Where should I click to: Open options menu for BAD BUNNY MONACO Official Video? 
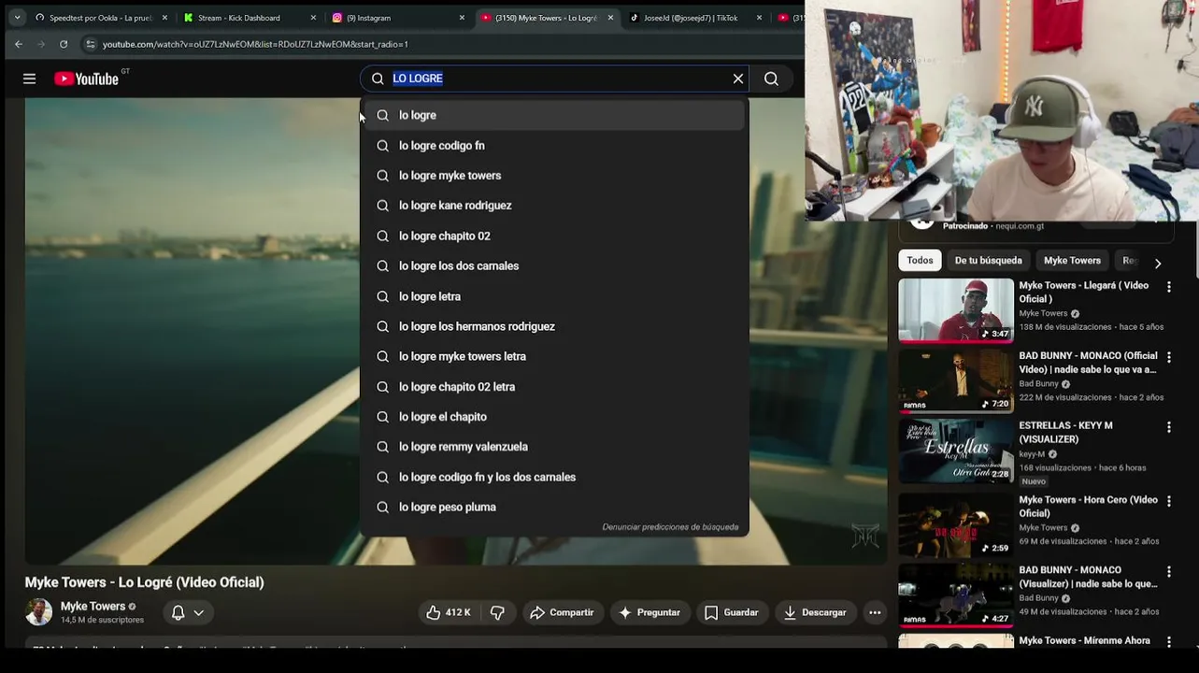[x=1168, y=357]
